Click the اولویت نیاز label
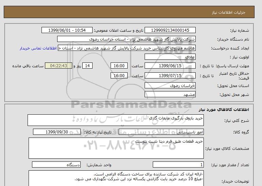The width and height of the screenshot is (262, 186). [x=240, y=57]
